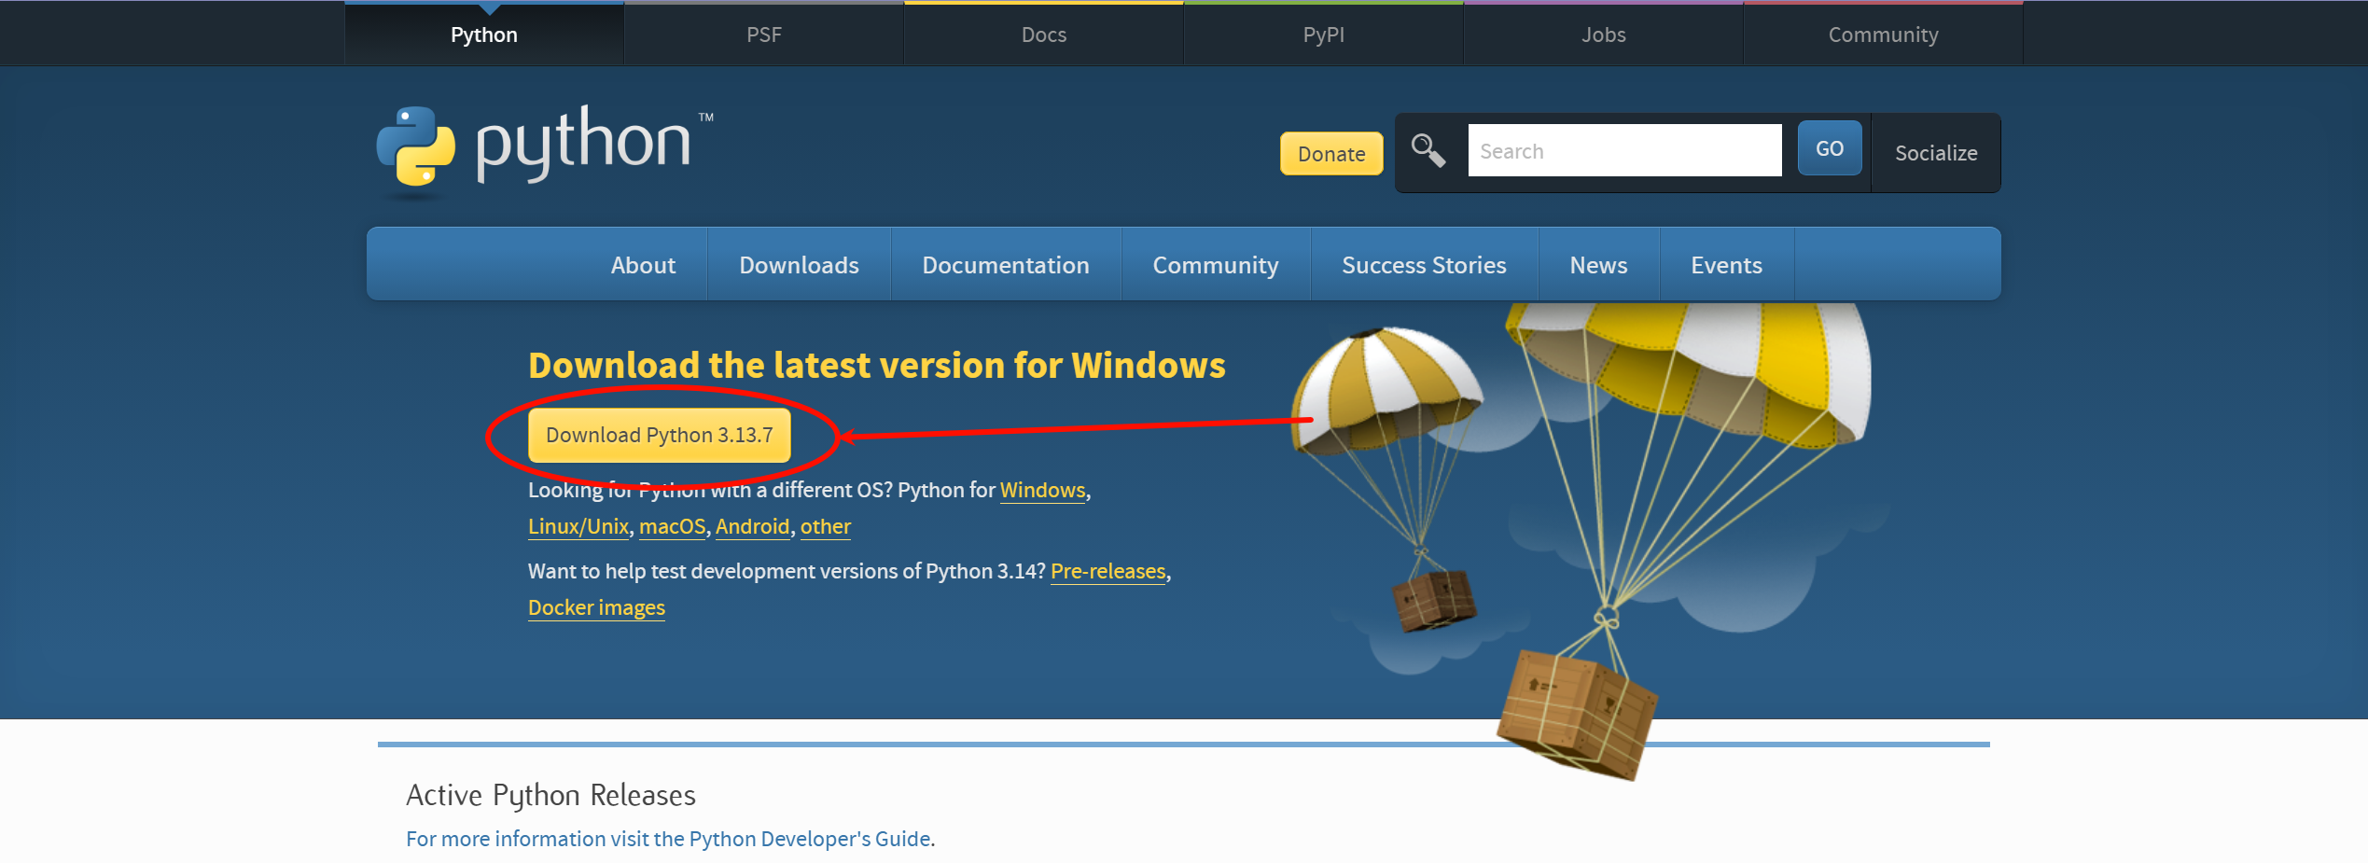
Task: Click Download Python 3.13.7 button
Action: (660, 435)
